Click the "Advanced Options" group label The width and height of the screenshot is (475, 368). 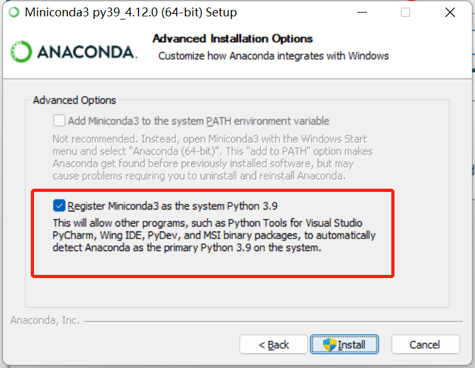point(74,100)
